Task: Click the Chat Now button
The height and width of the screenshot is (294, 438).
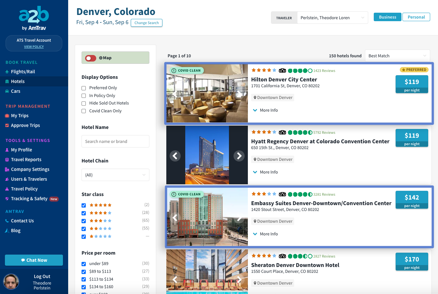Action: tap(34, 260)
